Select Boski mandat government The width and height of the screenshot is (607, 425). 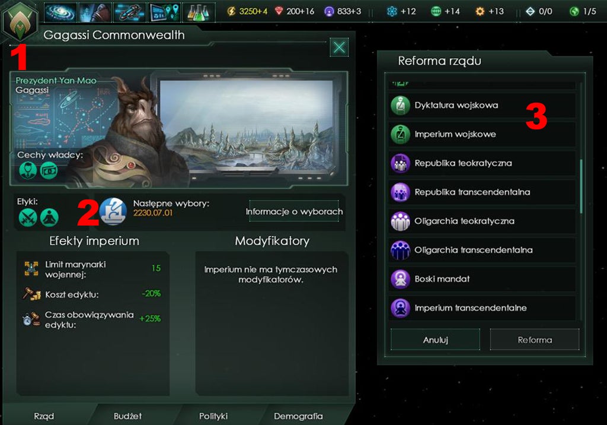click(x=482, y=279)
